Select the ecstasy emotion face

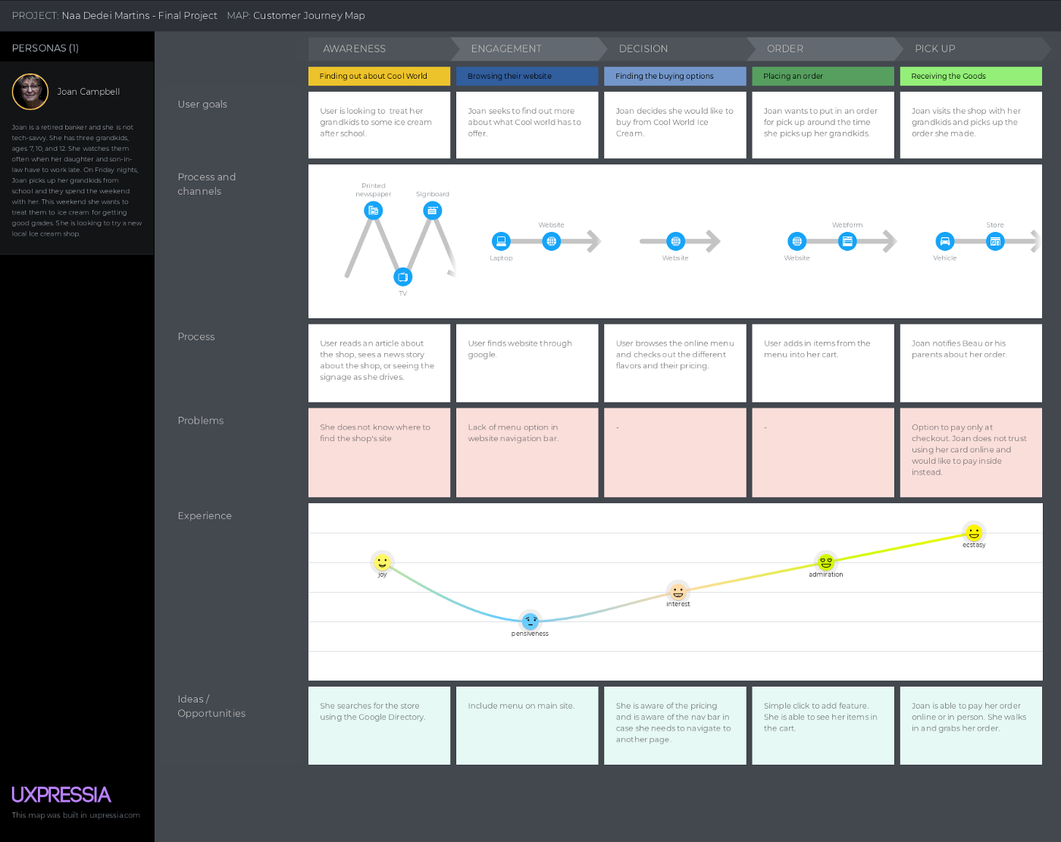974,533
